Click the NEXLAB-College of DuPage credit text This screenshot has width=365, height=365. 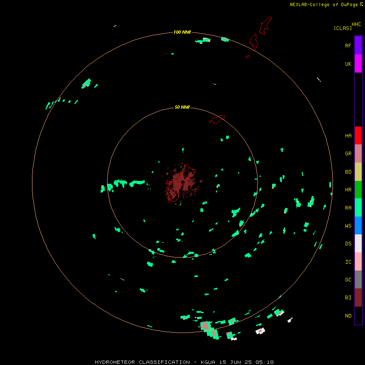coord(324,4)
